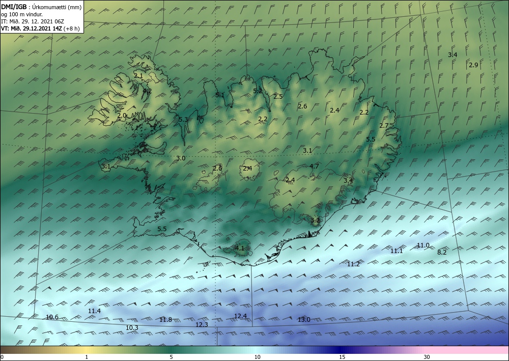The height and width of the screenshot is (361, 509).
Task: Click the 11.1 offshore value
Action: click(397, 251)
